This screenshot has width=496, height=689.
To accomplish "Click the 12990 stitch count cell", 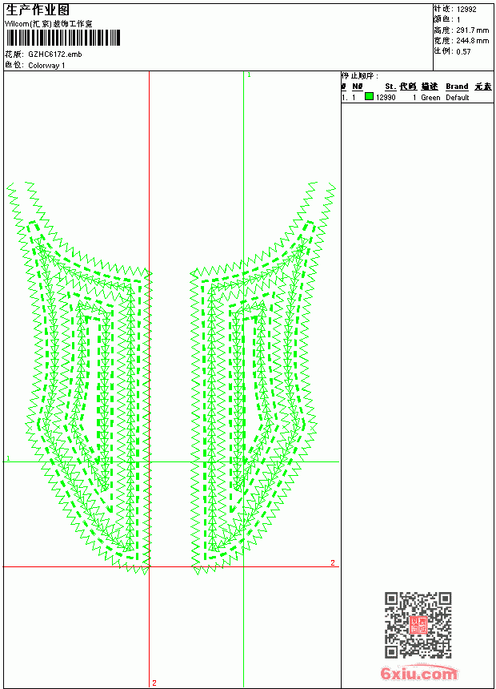I will [x=386, y=98].
